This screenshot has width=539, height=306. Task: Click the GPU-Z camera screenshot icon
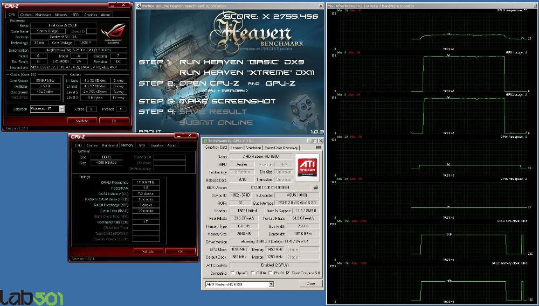[x=318, y=147]
